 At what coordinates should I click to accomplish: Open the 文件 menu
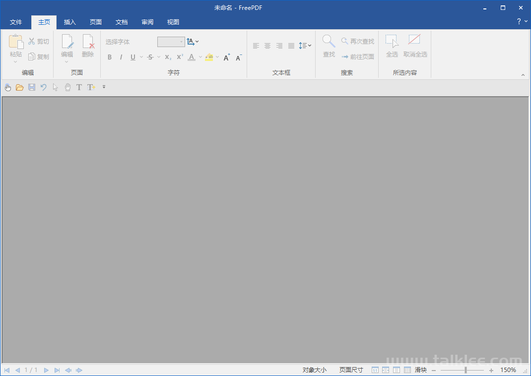coord(16,22)
